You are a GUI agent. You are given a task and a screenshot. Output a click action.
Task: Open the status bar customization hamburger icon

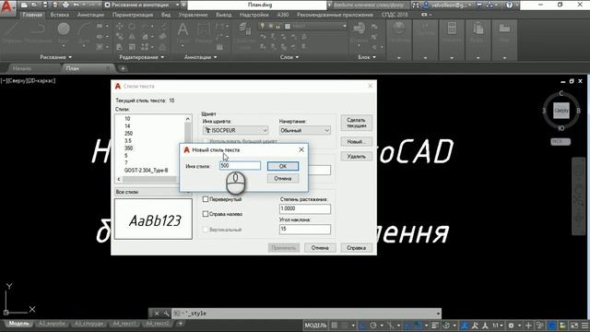click(584, 326)
